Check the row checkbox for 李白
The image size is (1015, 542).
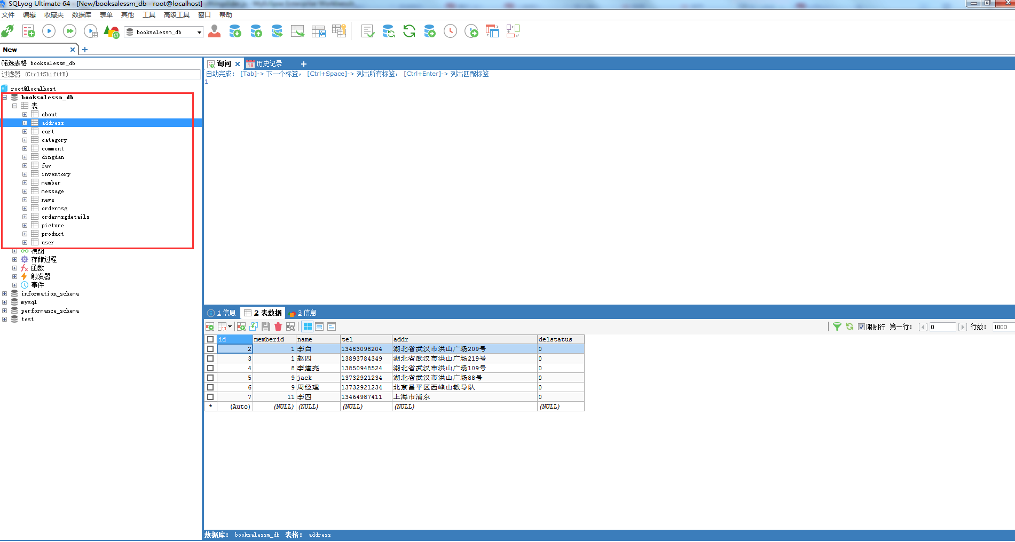(x=210, y=349)
